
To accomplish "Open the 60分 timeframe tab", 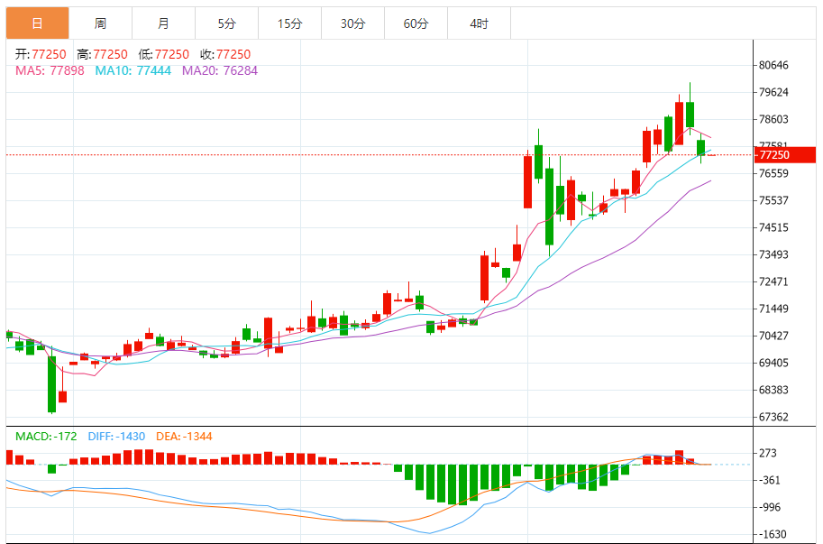I will click(x=416, y=23).
